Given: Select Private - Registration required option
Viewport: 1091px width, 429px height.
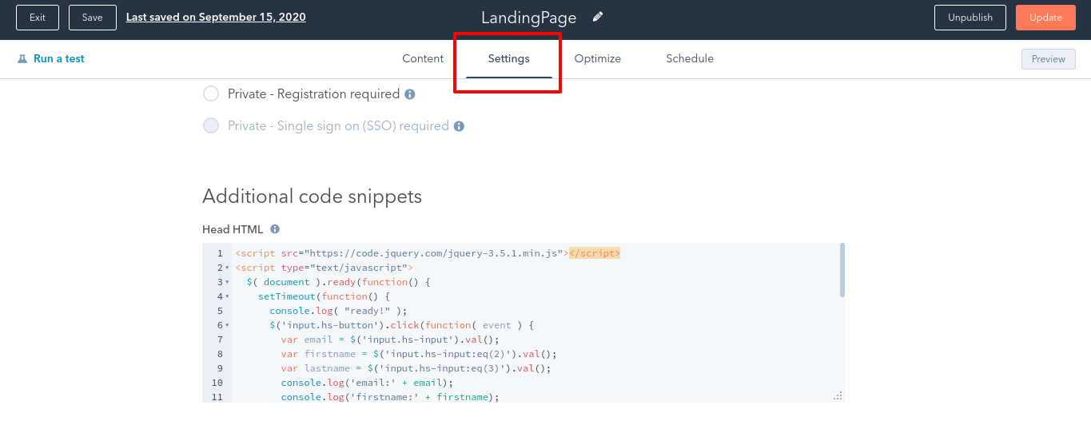Looking at the screenshot, I should click(x=211, y=94).
